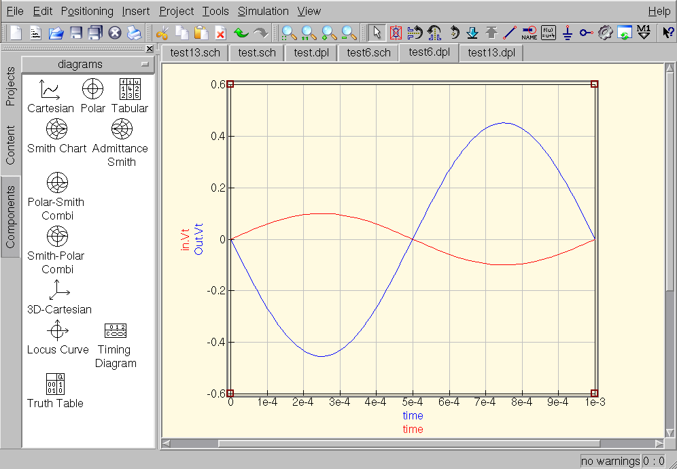
Task: Select the Wire drawing tool
Action: click(x=510, y=33)
